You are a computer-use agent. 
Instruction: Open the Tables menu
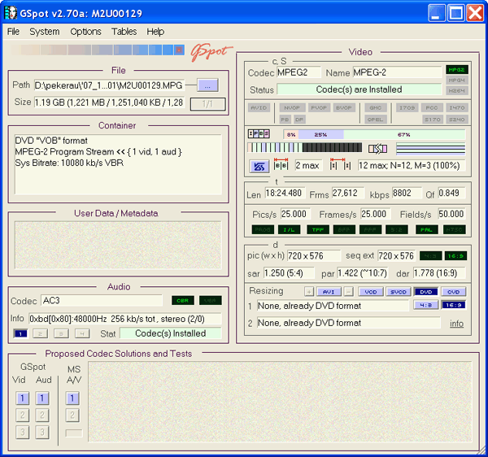124,32
